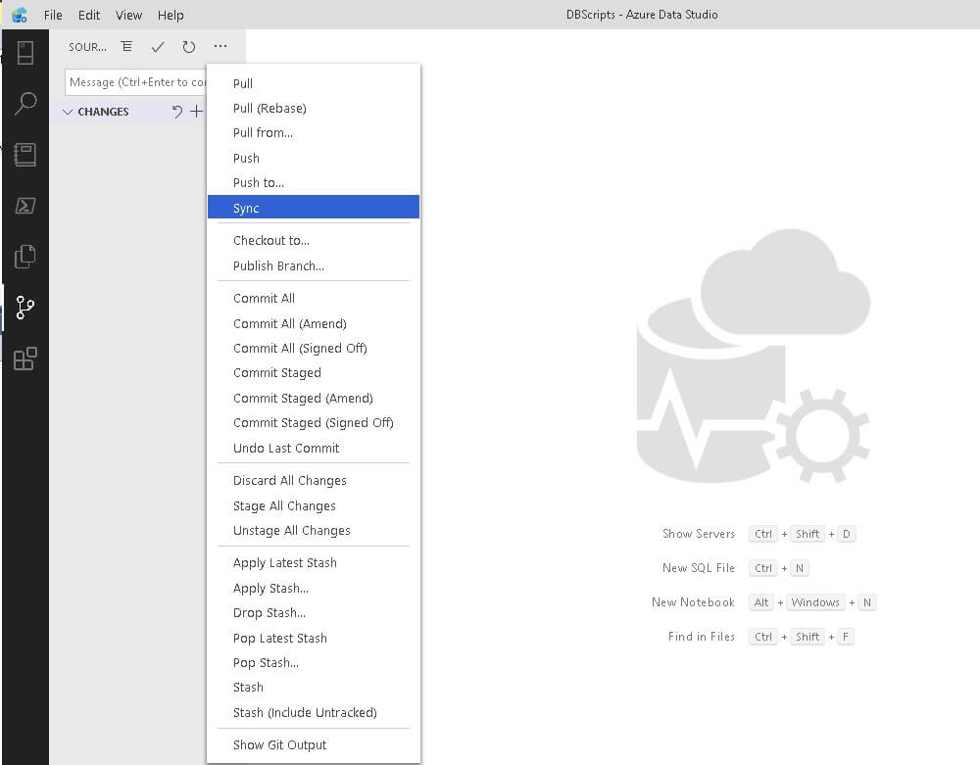
Task: Open the File menu
Action: (x=53, y=15)
